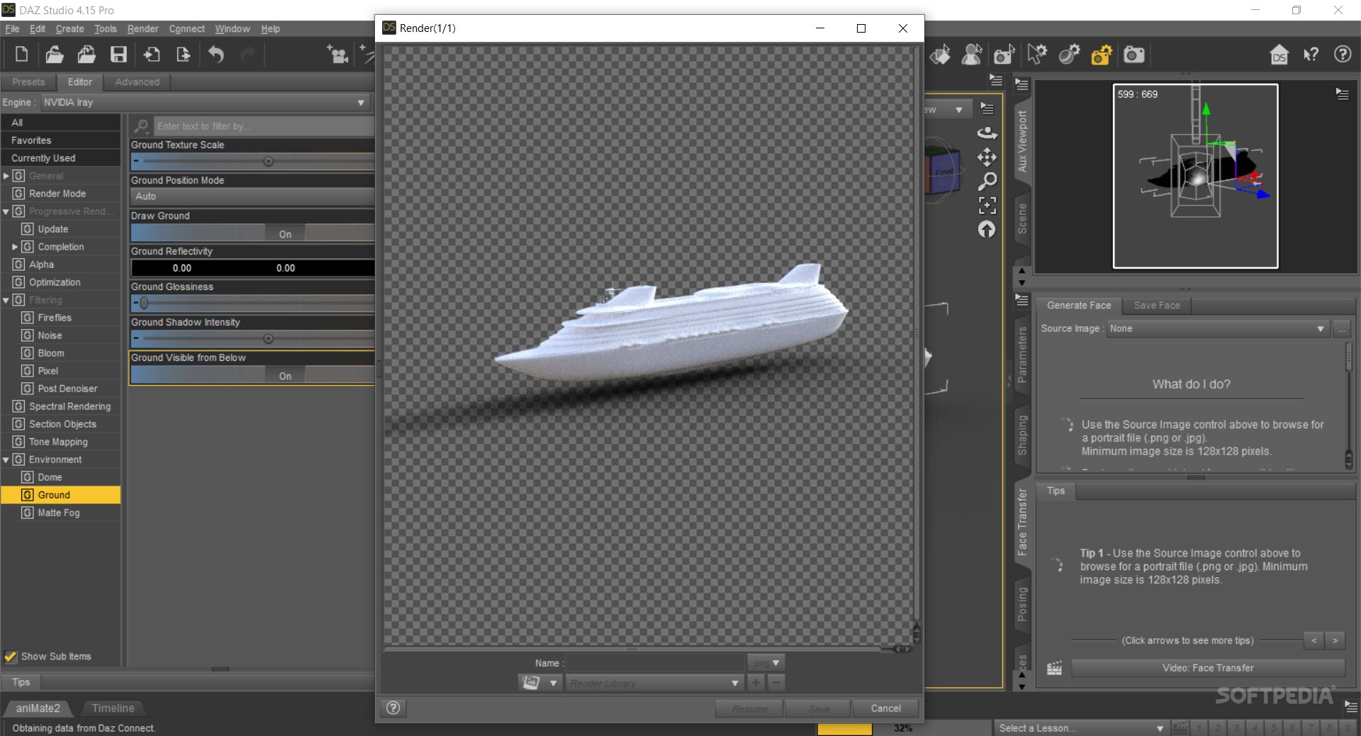Image resolution: width=1361 pixels, height=736 pixels.
Task: Collapse the Environment tree group
Action: [6, 459]
